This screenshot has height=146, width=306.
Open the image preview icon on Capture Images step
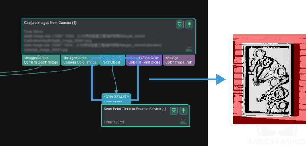point(189,48)
